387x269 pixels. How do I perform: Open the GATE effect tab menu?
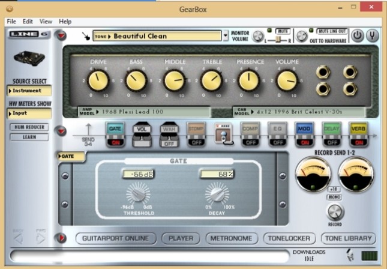[71, 156]
